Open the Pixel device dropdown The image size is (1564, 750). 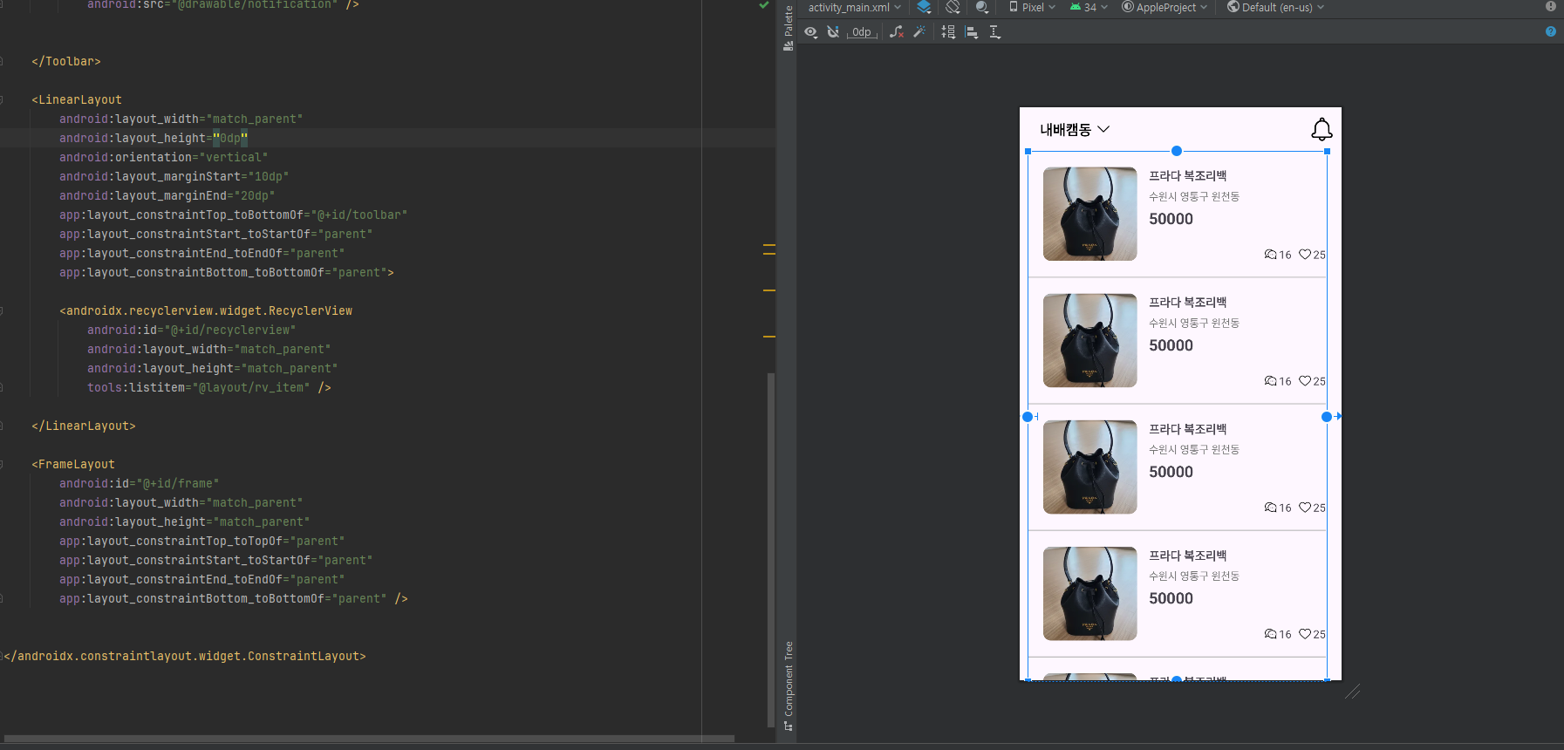(1032, 7)
